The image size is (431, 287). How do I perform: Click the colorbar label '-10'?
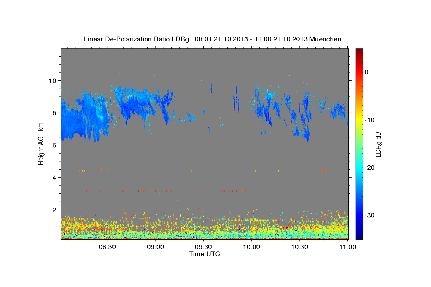[370, 120]
